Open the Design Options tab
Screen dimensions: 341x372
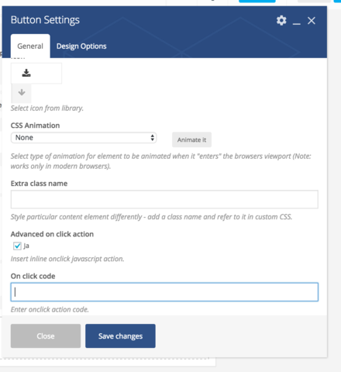pos(81,46)
